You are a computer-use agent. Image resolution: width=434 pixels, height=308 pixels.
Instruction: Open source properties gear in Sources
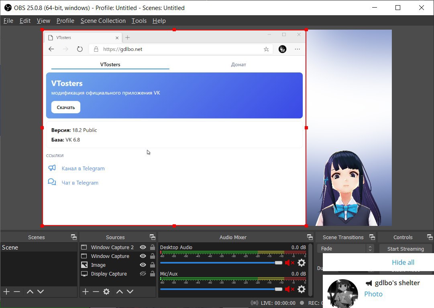106,292
